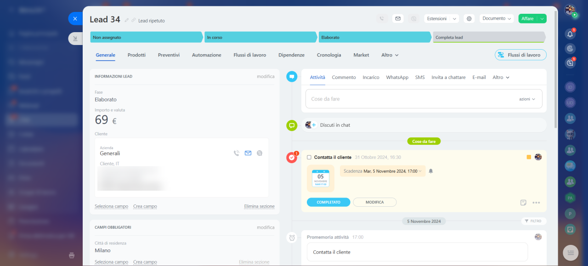
Task: Click the ID contact avatar in the right sidebar
Action: [570, 87]
